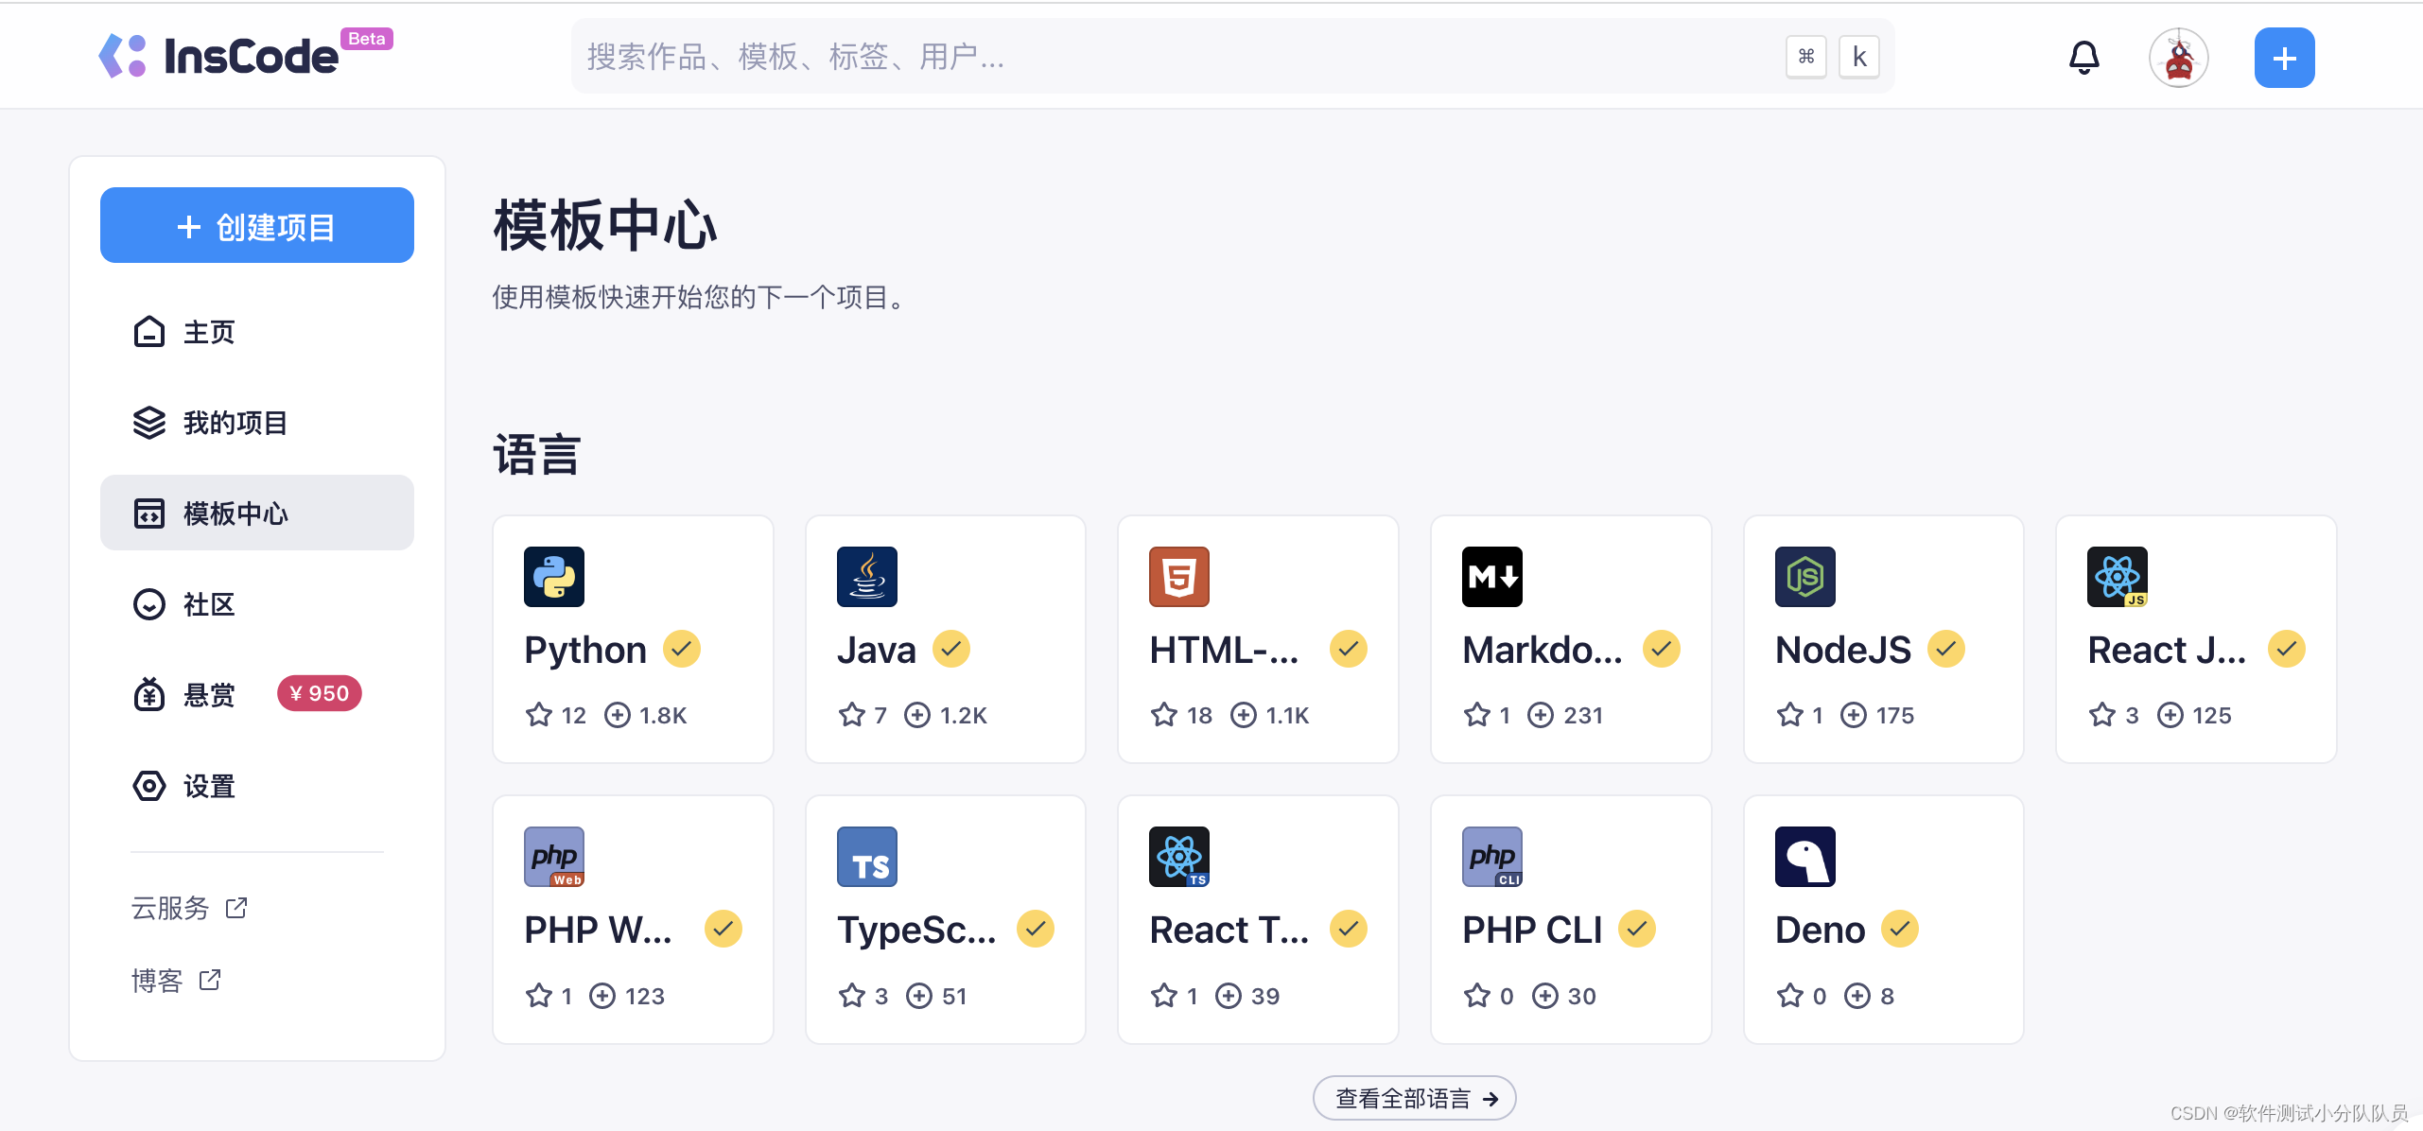Star the Python template
Screen dimensions: 2423x1131
(539, 715)
